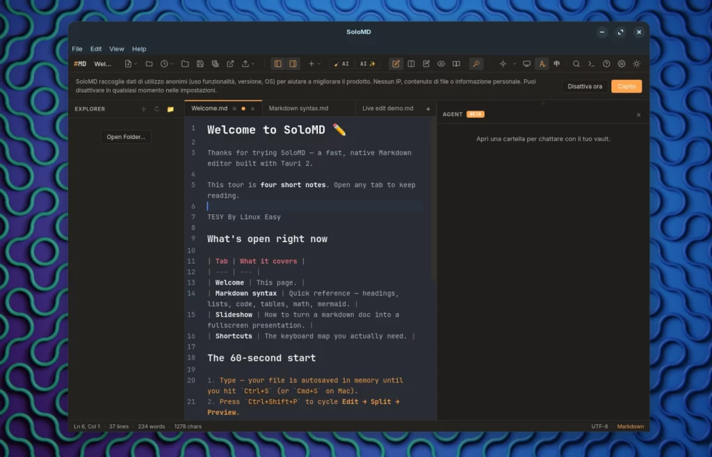Open the File menu
The width and height of the screenshot is (712, 457).
tap(77, 49)
